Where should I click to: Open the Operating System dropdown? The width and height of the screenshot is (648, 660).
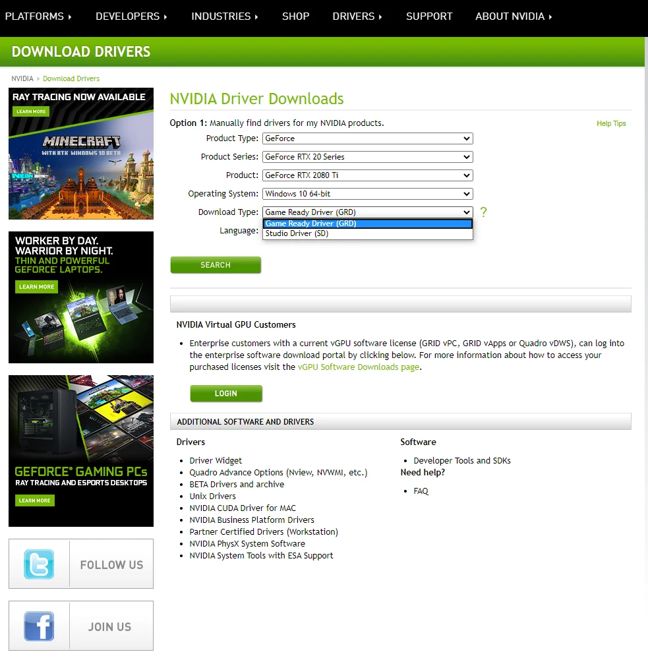pos(367,194)
